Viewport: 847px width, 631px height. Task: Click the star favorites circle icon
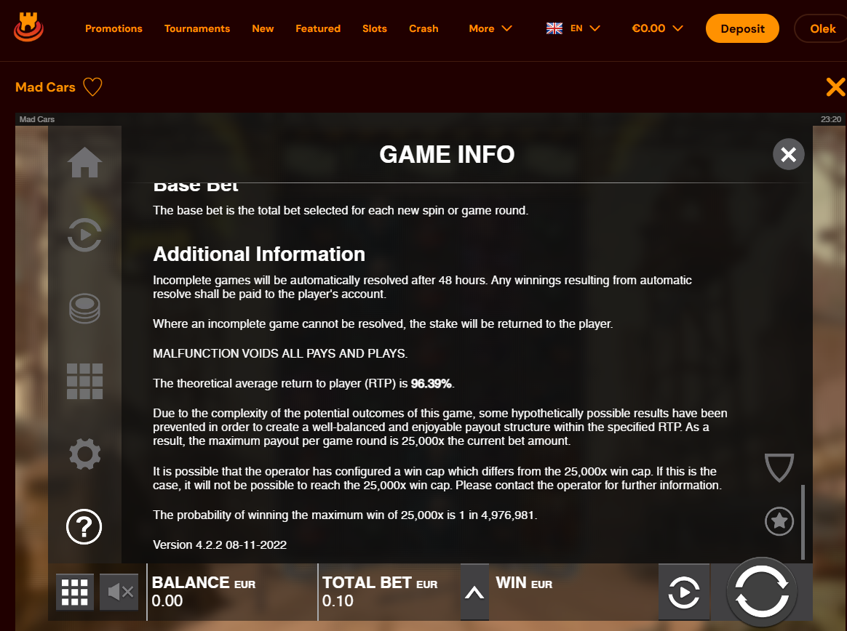point(779,521)
